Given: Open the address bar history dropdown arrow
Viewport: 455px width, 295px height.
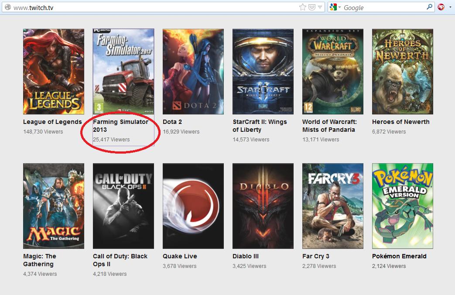Looking at the screenshot, I should click(320, 7).
